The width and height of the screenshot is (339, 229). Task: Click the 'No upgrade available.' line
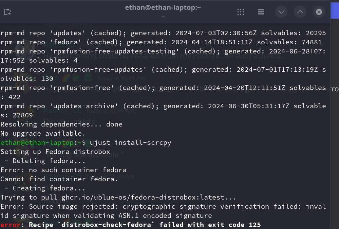point(43,133)
